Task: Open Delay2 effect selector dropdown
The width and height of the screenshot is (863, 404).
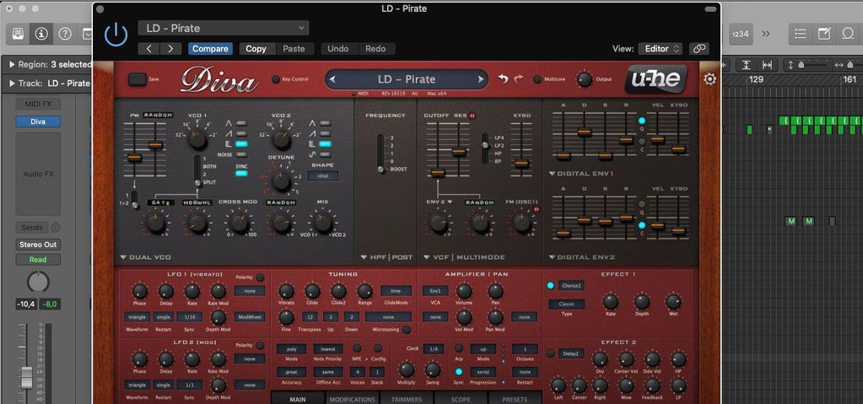Action: 571,353
